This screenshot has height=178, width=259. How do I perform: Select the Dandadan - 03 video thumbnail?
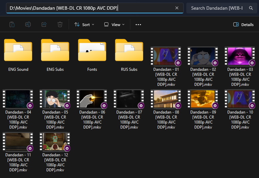coord(240,56)
